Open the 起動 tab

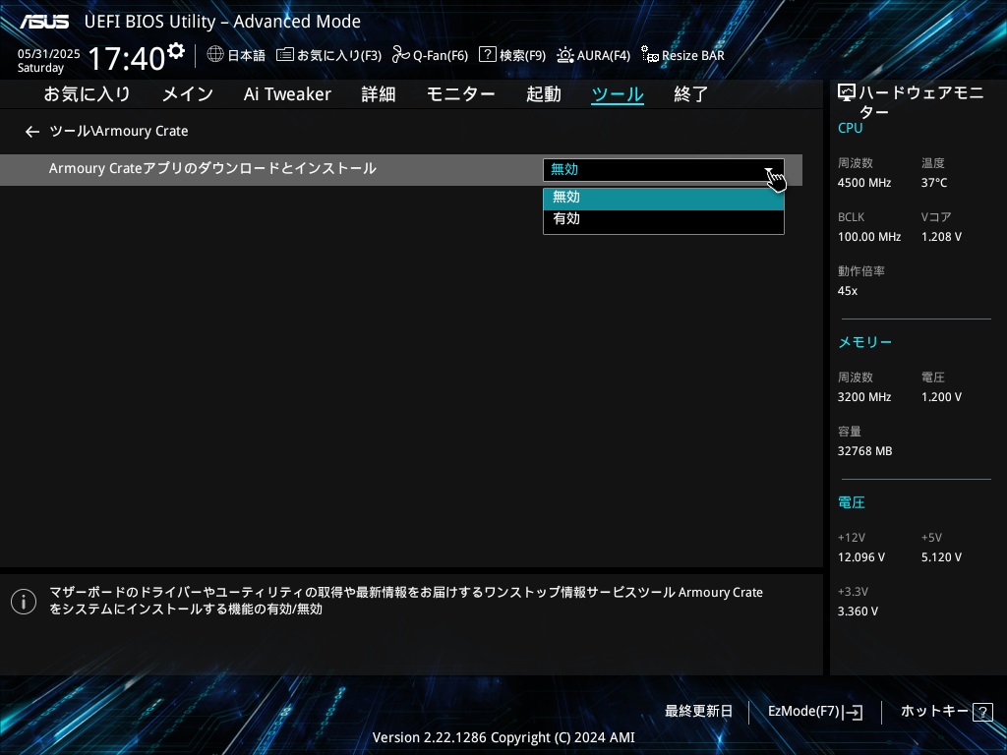click(543, 94)
